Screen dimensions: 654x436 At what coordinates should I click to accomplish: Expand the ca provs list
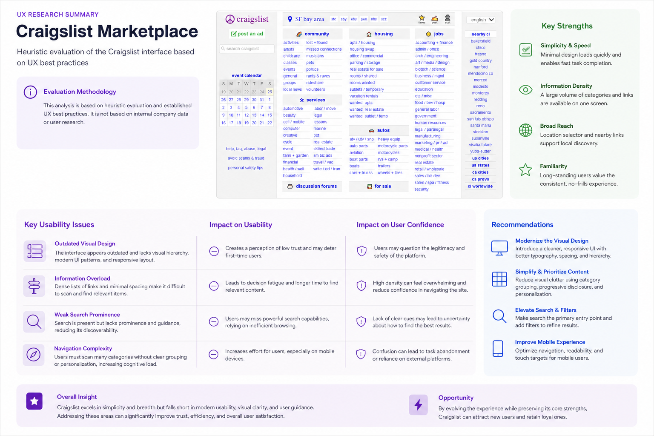[x=480, y=179]
